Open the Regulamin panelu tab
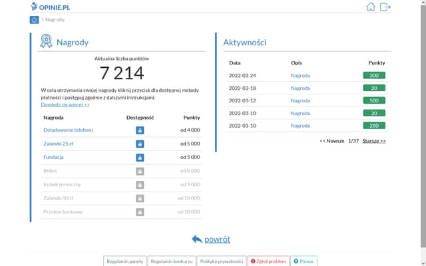The image size is (426, 266). 124,261
